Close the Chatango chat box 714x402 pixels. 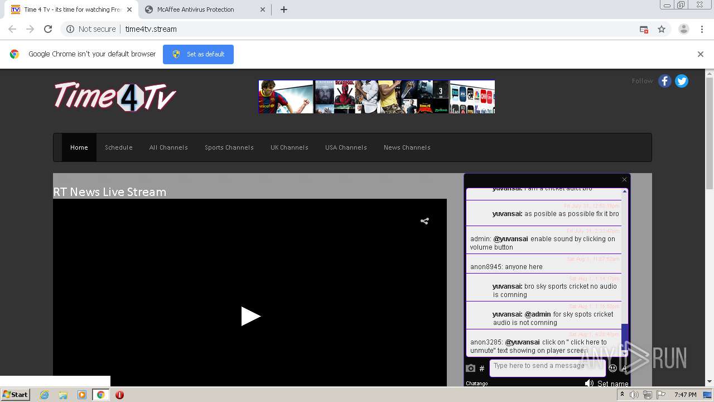pos(624,179)
